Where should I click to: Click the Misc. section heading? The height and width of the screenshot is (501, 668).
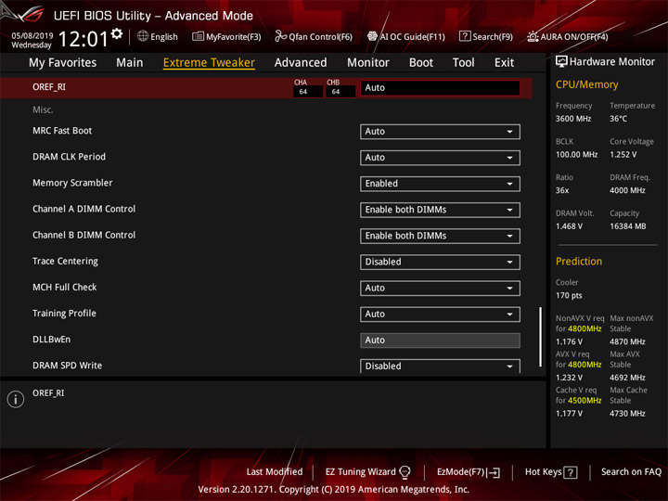[43, 109]
